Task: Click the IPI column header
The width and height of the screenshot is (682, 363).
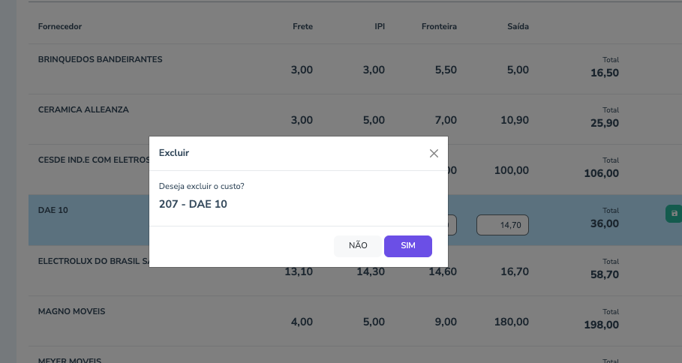Action: pyautogui.click(x=380, y=27)
